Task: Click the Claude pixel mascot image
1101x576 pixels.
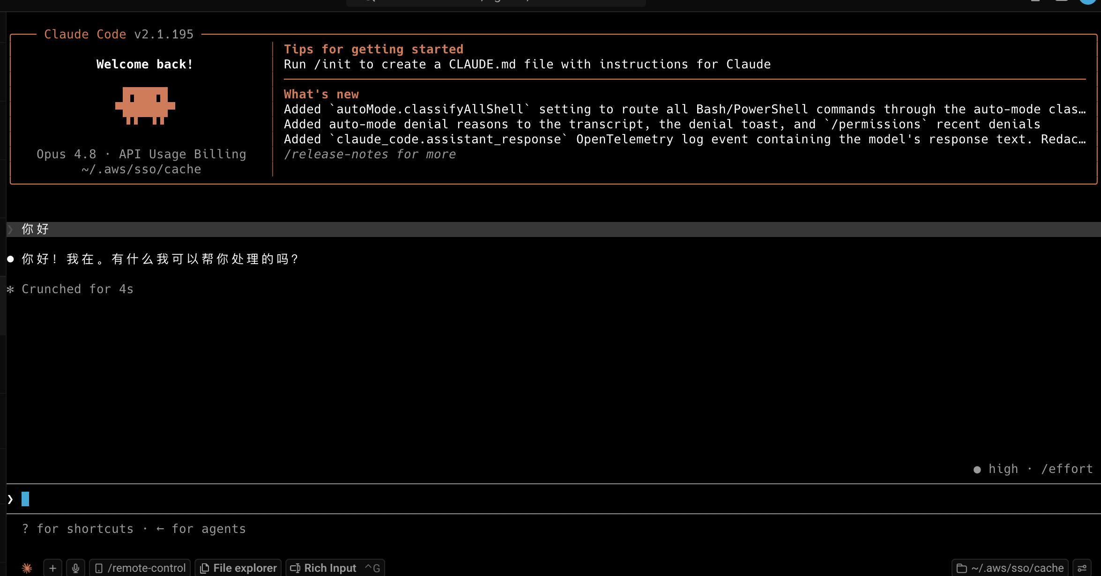Action: click(x=145, y=106)
